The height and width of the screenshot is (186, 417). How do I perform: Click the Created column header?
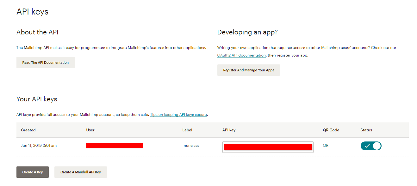point(28,130)
